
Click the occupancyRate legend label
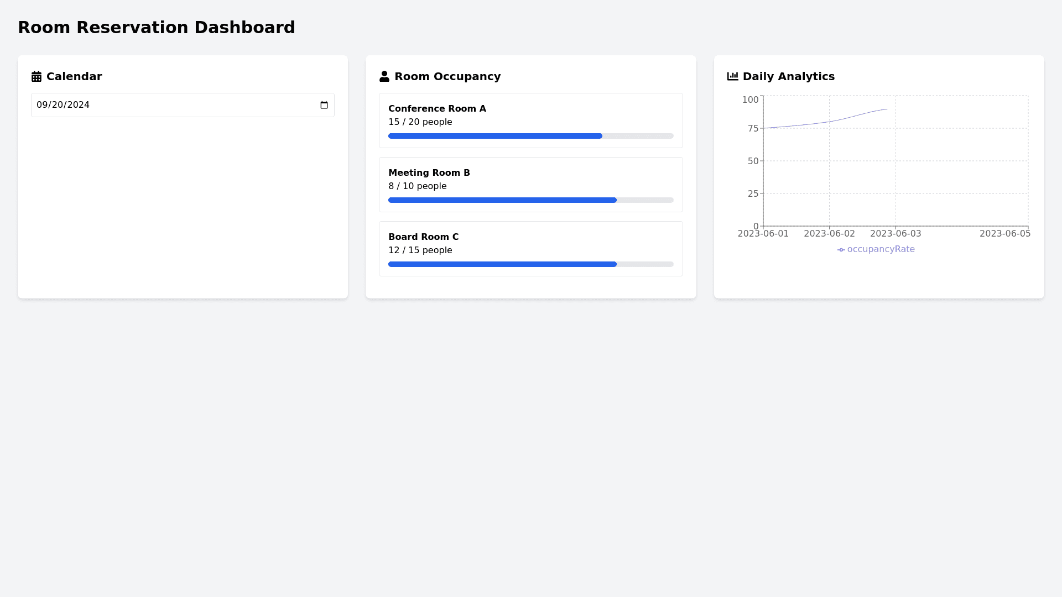pyautogui.click(x=881, y=249)
